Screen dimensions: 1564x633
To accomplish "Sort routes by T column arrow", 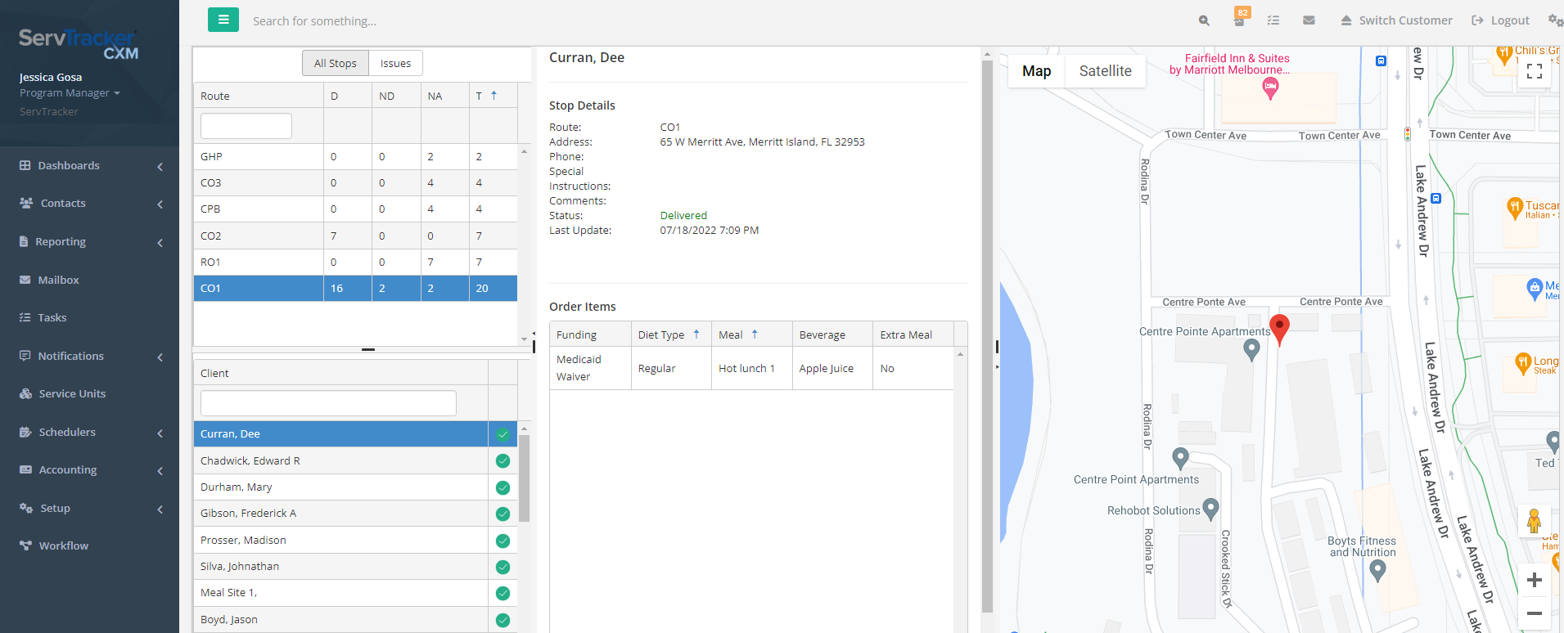I will pos(494,96).
